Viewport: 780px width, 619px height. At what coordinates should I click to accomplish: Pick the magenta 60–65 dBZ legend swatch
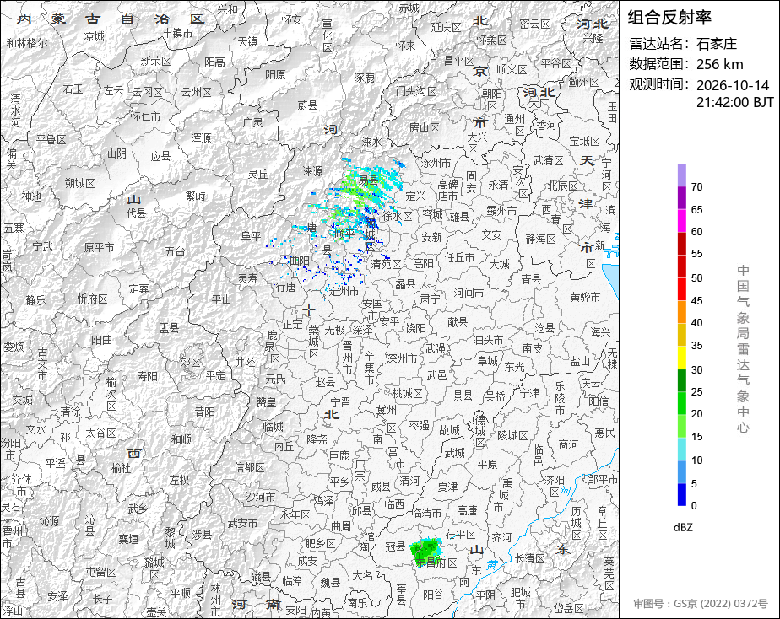(x=681, y=220)
